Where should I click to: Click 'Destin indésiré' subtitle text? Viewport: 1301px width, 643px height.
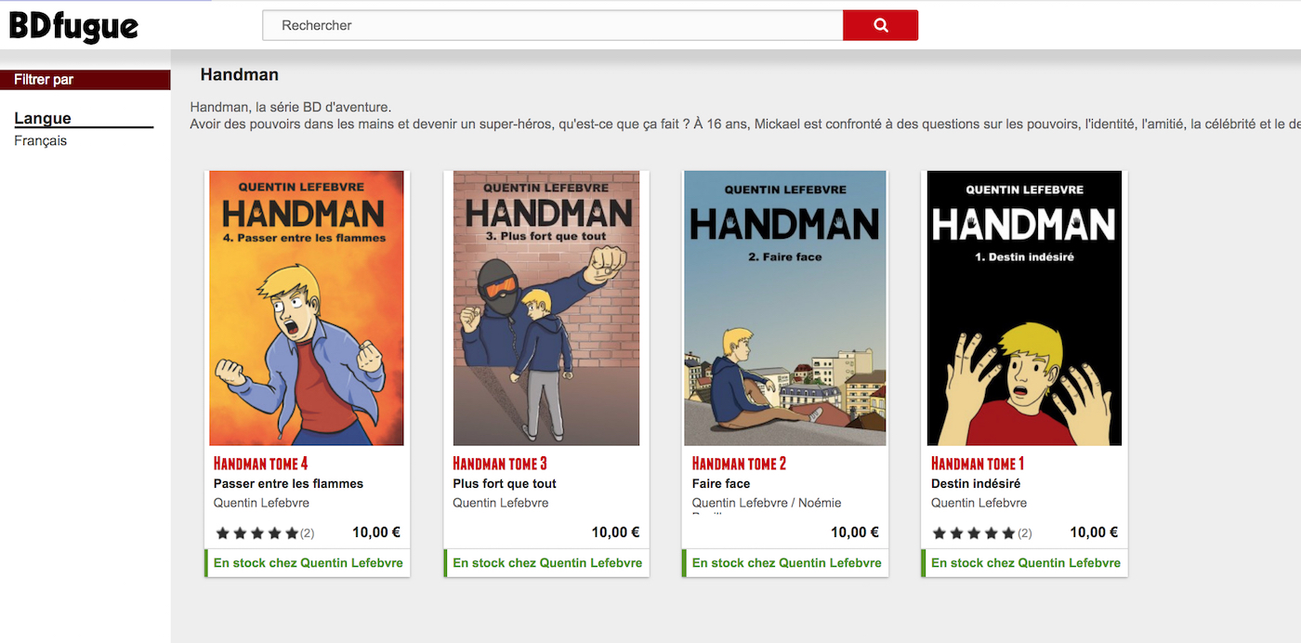point(976,483)
